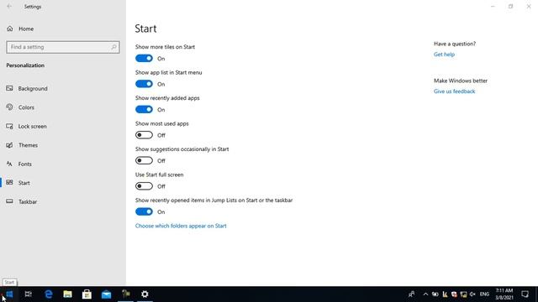Open Action Center notifications icon

coord(525,294)
